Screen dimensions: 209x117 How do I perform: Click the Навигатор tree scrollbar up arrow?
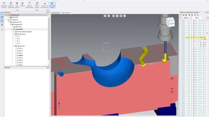pyautogui.click(x=49, y=15)
